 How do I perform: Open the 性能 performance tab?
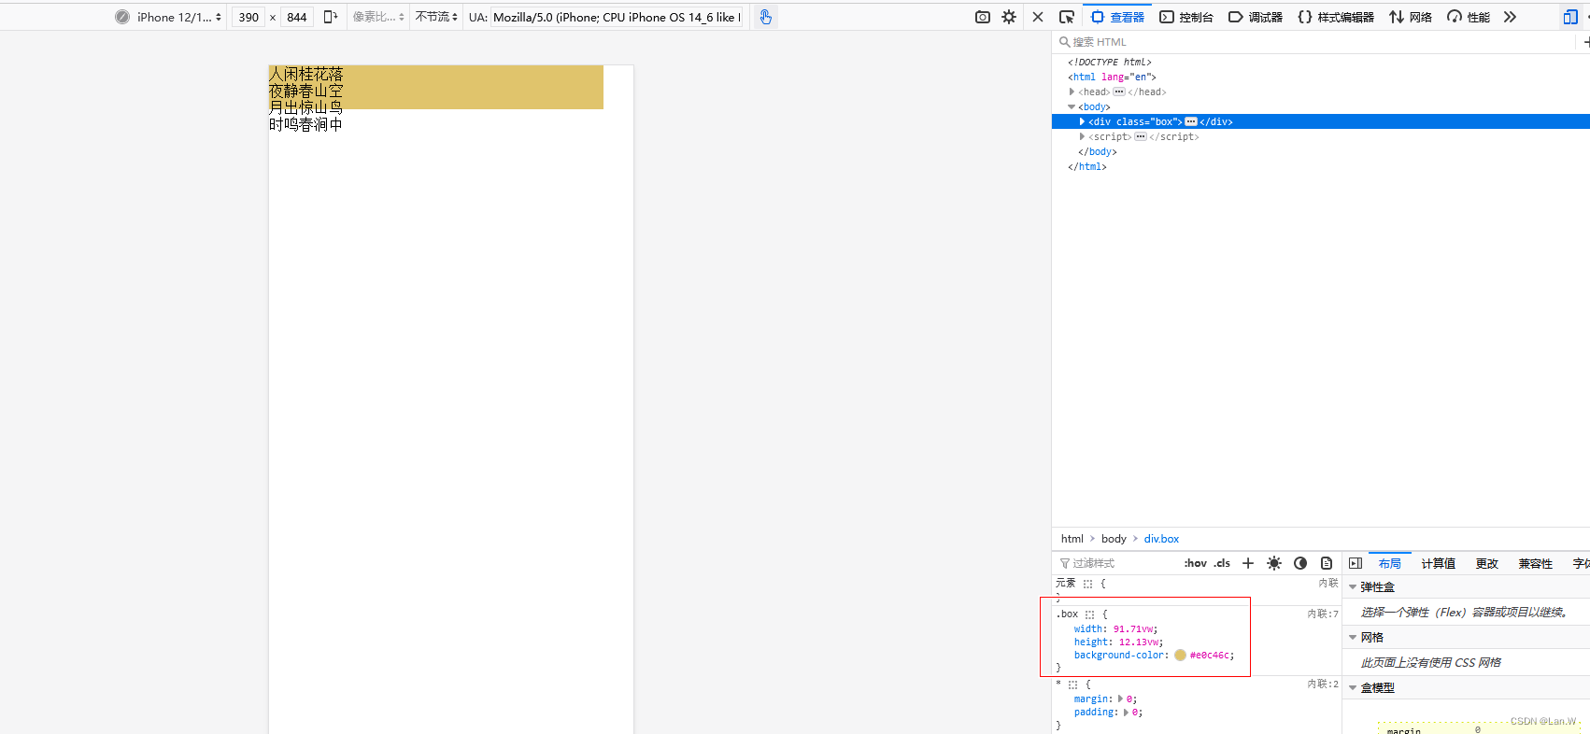point(1469,17)
